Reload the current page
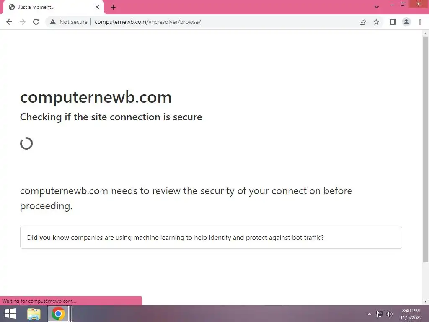Screen dimensions: 429x322 point(36,22)
